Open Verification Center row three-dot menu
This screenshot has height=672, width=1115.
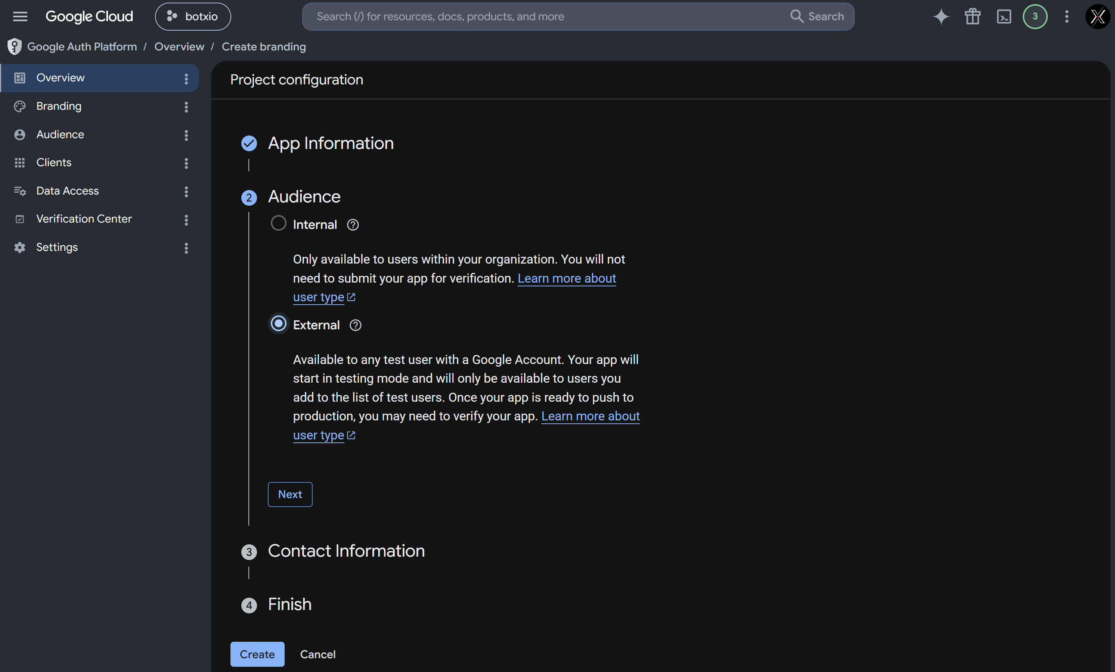(x=186, y=220)
